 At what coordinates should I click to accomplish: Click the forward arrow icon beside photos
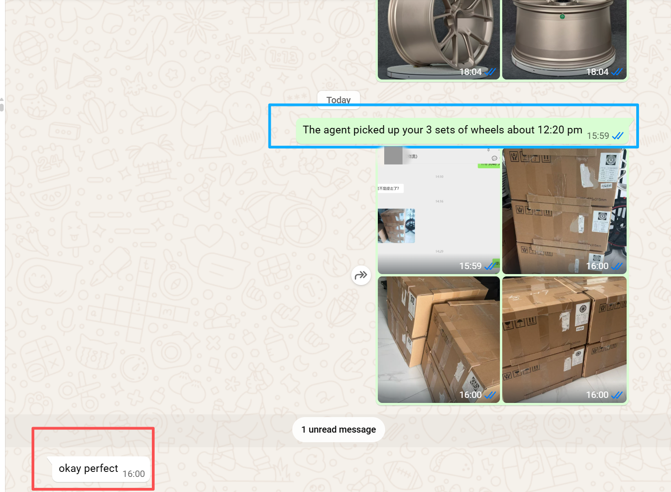(361, 275)
